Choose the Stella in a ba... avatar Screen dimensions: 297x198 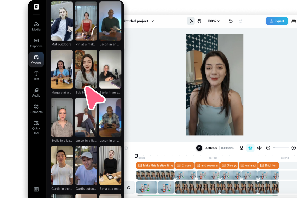[62, 117]
